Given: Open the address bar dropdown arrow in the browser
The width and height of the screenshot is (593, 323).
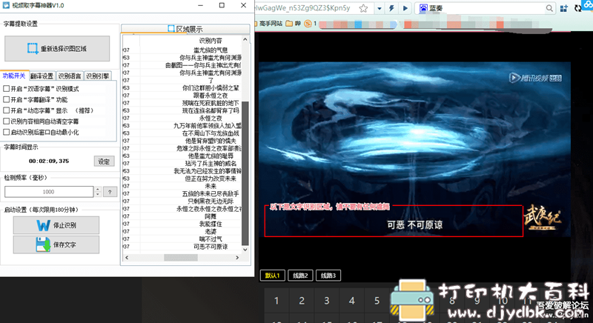Looking at the screenshot, I should coord(379,8).
